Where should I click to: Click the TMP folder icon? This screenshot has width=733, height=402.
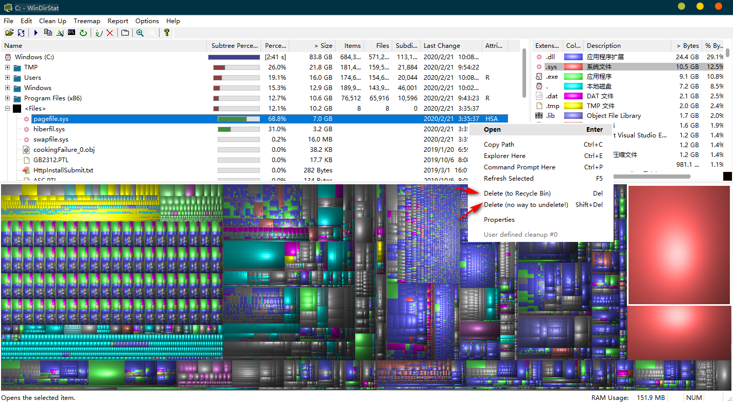(x=18, y=67)
